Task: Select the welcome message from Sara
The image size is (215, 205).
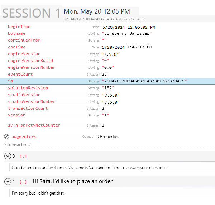Action: click(90, 167)
